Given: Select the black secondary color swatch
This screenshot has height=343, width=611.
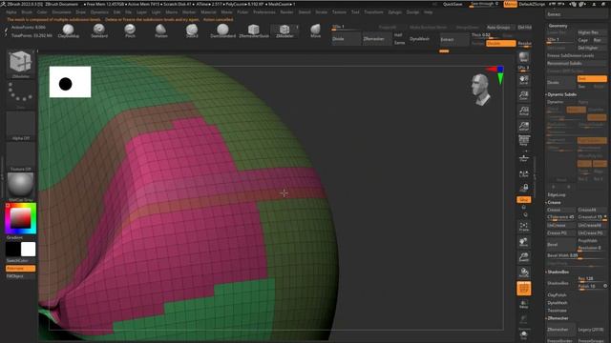Looking at the screenshot, I should pos(12,250).
